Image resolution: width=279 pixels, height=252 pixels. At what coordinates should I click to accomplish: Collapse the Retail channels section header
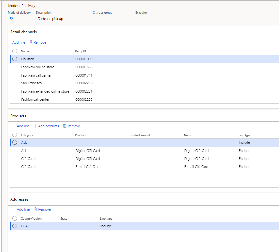coord(23,32)
